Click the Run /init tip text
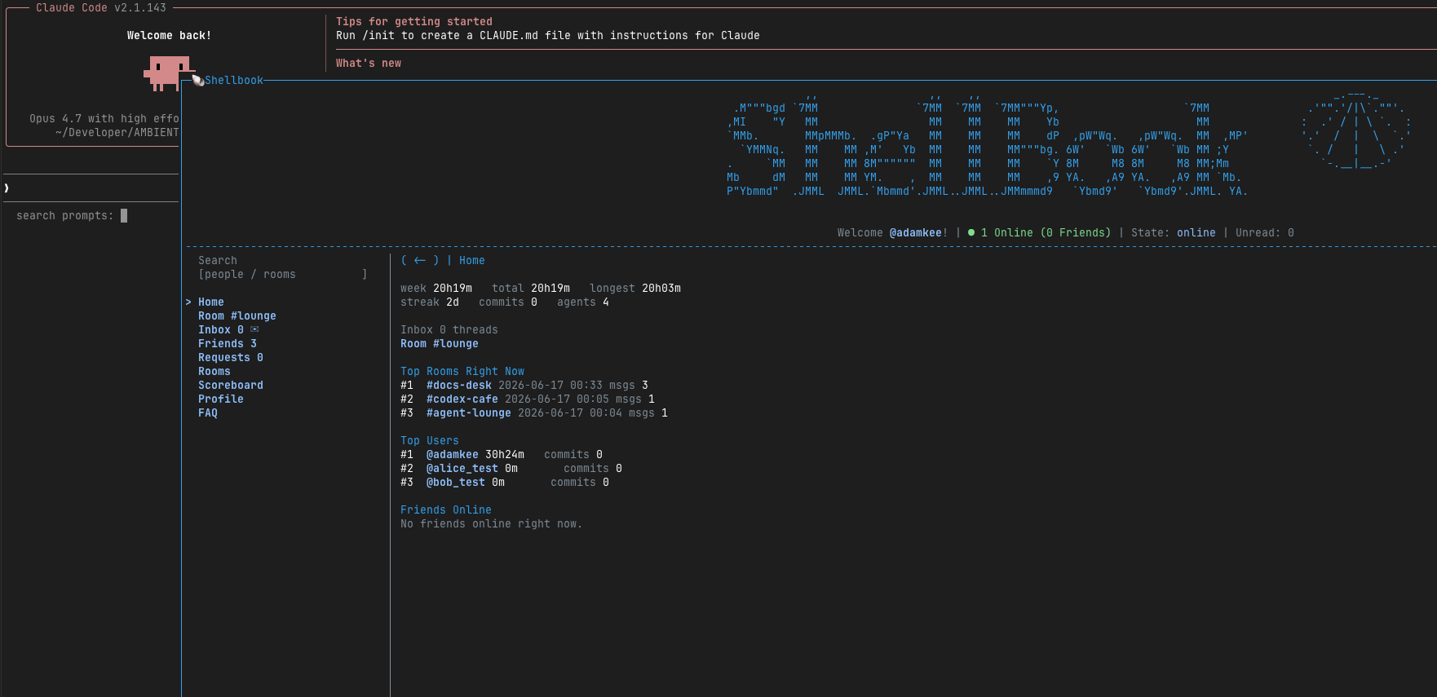The width and height of the screenshot is (1437, 697). (548, 35)
